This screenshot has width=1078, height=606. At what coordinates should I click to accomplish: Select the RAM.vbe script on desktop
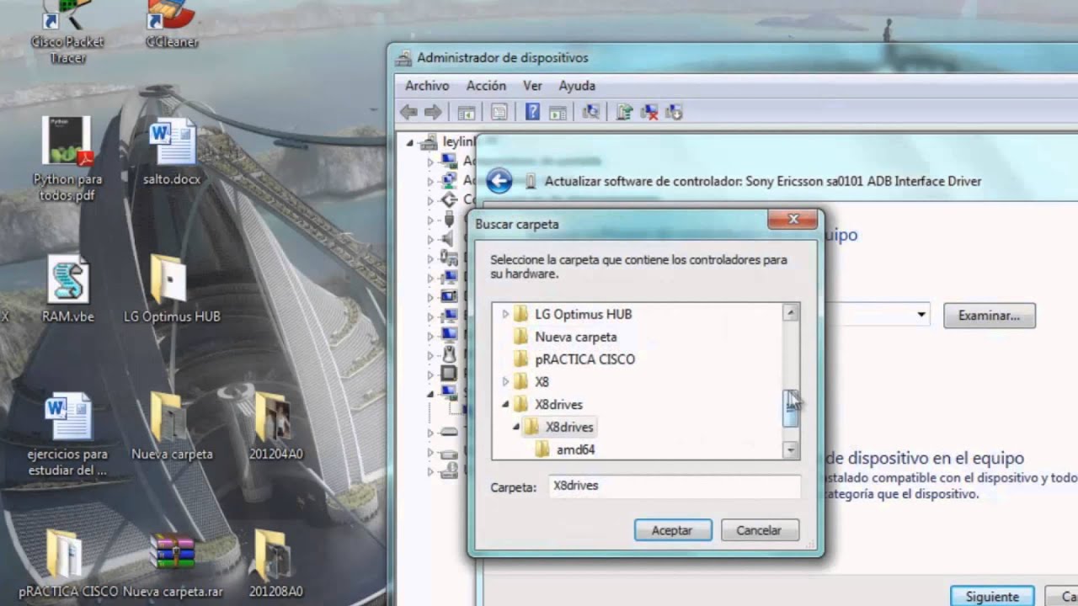(x=67, y=290)
